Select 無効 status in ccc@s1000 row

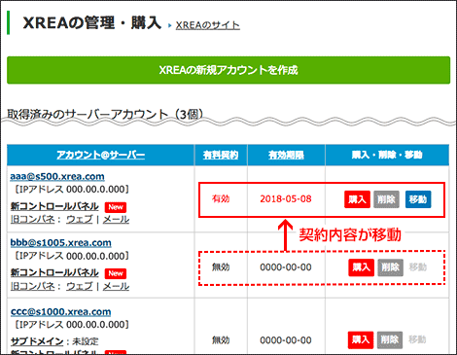pos(221,340)
